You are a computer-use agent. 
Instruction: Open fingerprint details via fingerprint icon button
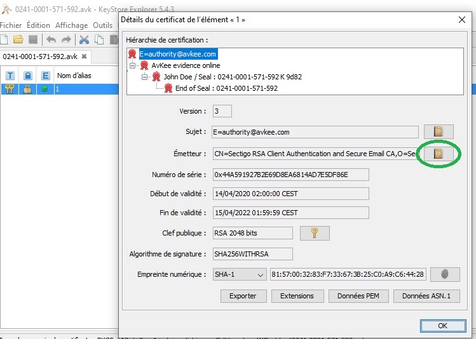(x=445, y=274)
